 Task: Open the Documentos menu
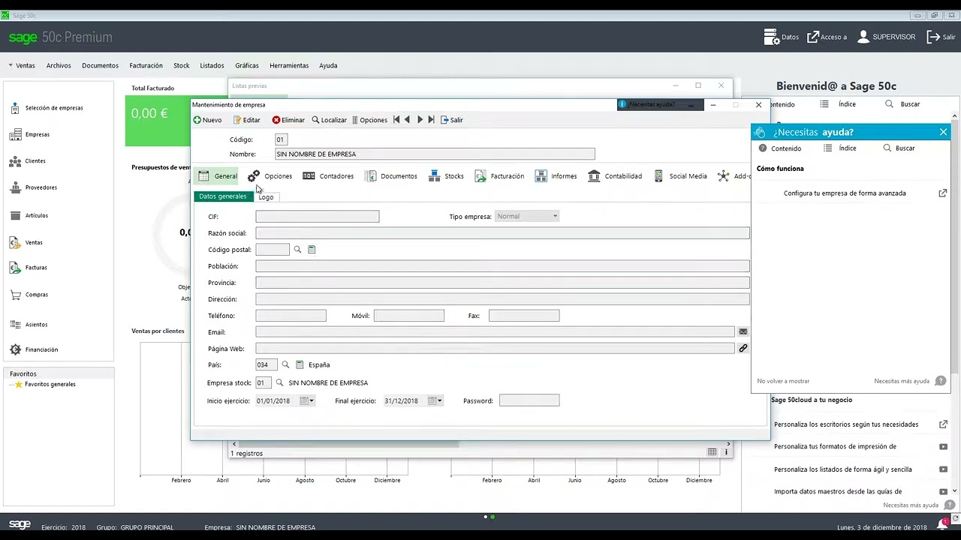coord(101,65)
